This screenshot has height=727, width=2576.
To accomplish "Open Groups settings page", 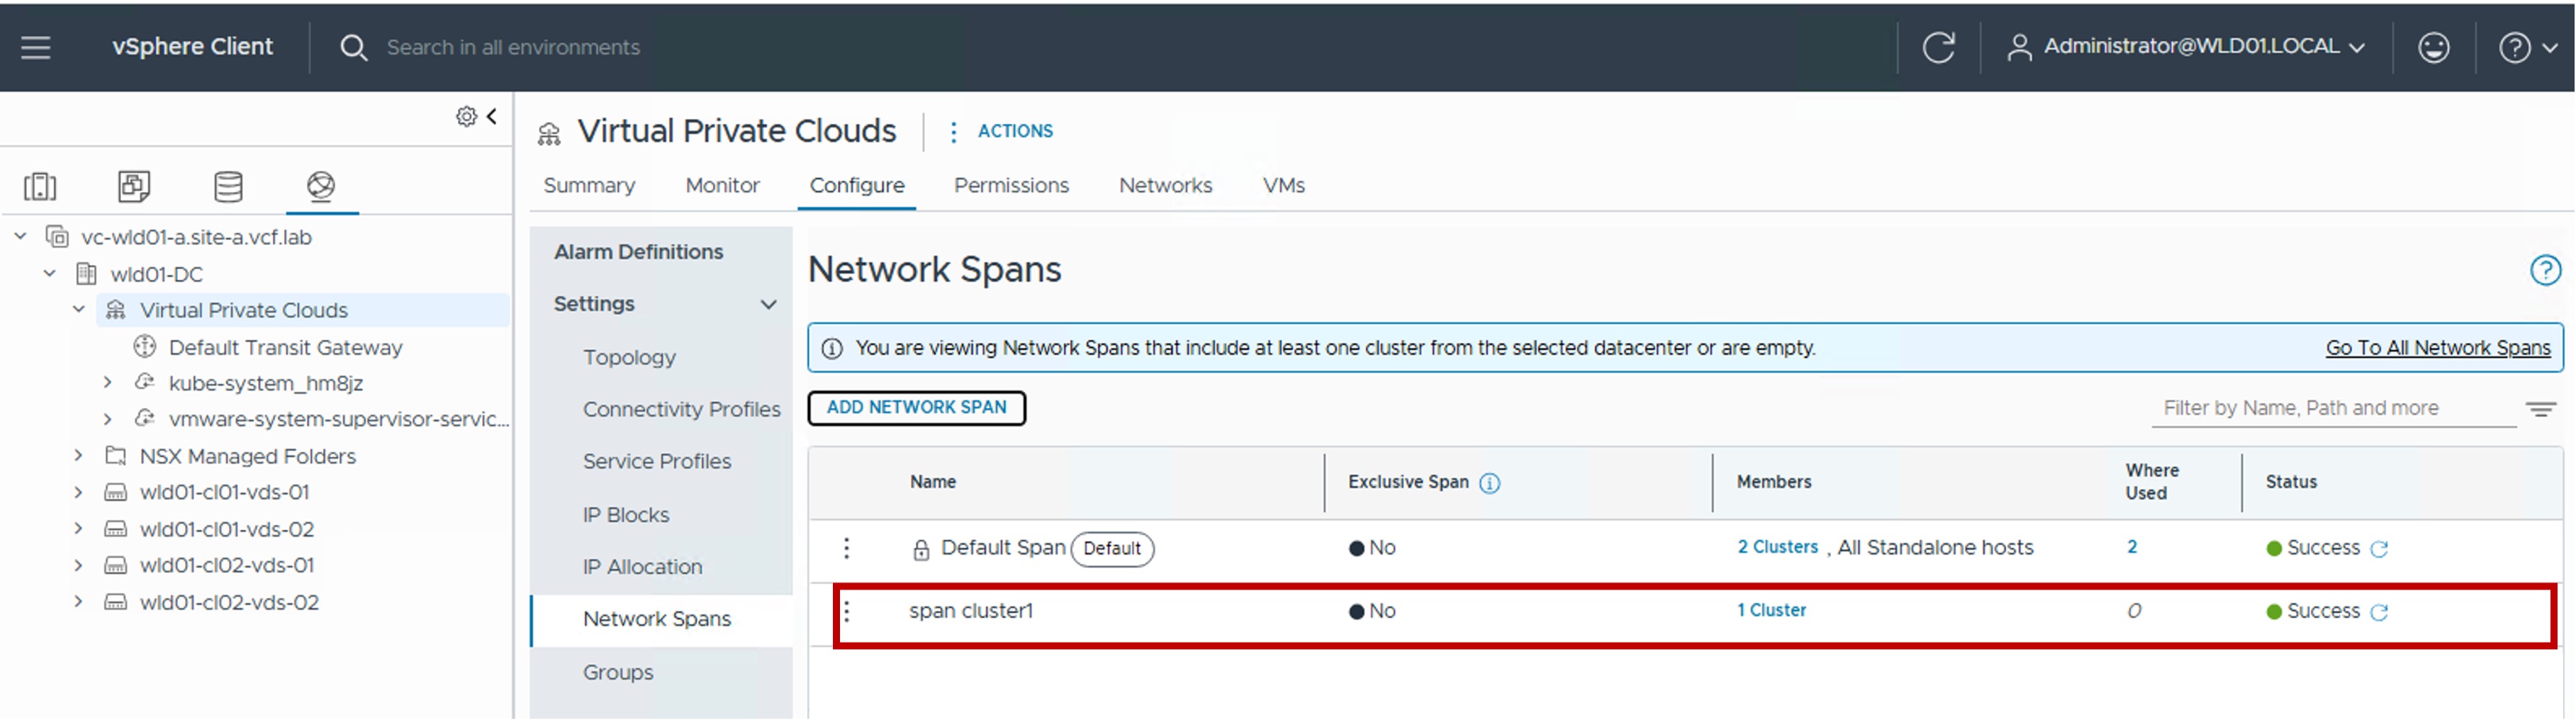I will click(x=618, y=673).
